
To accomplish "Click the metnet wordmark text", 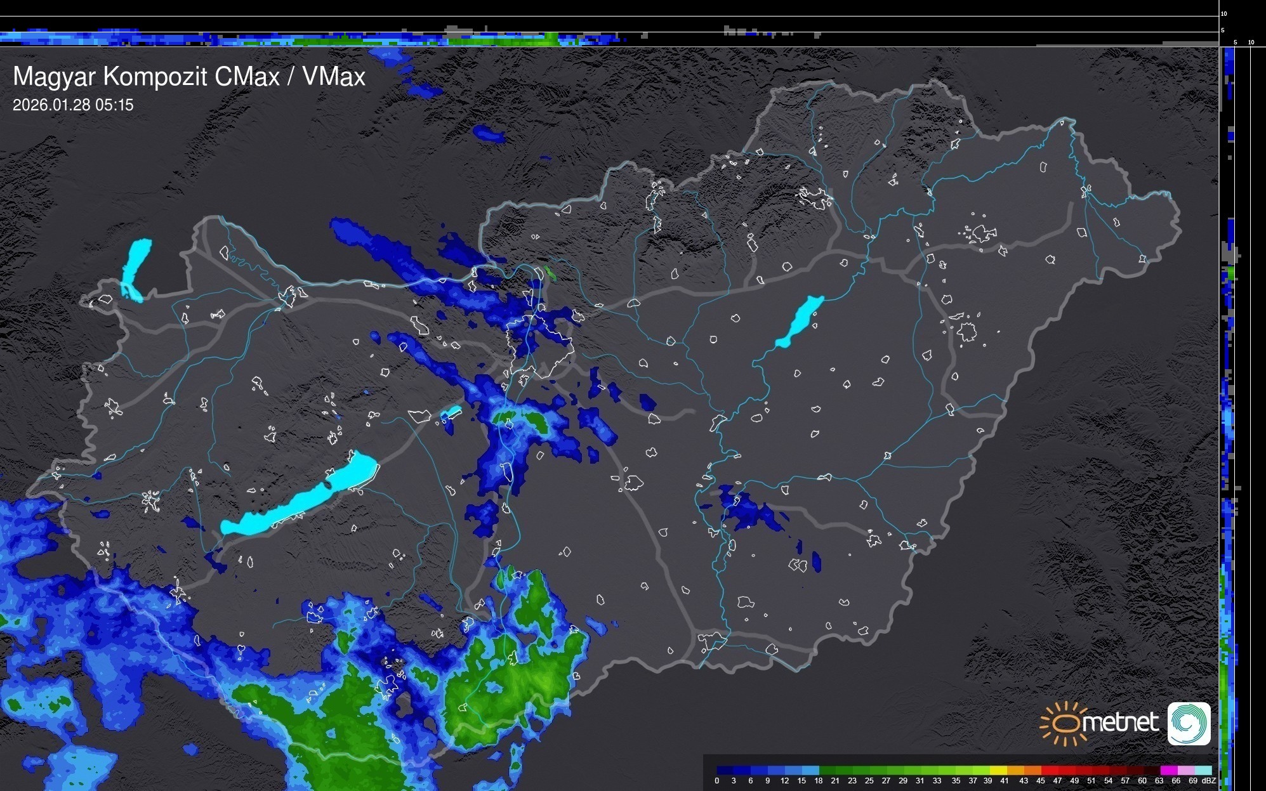I will [1120, 722].
